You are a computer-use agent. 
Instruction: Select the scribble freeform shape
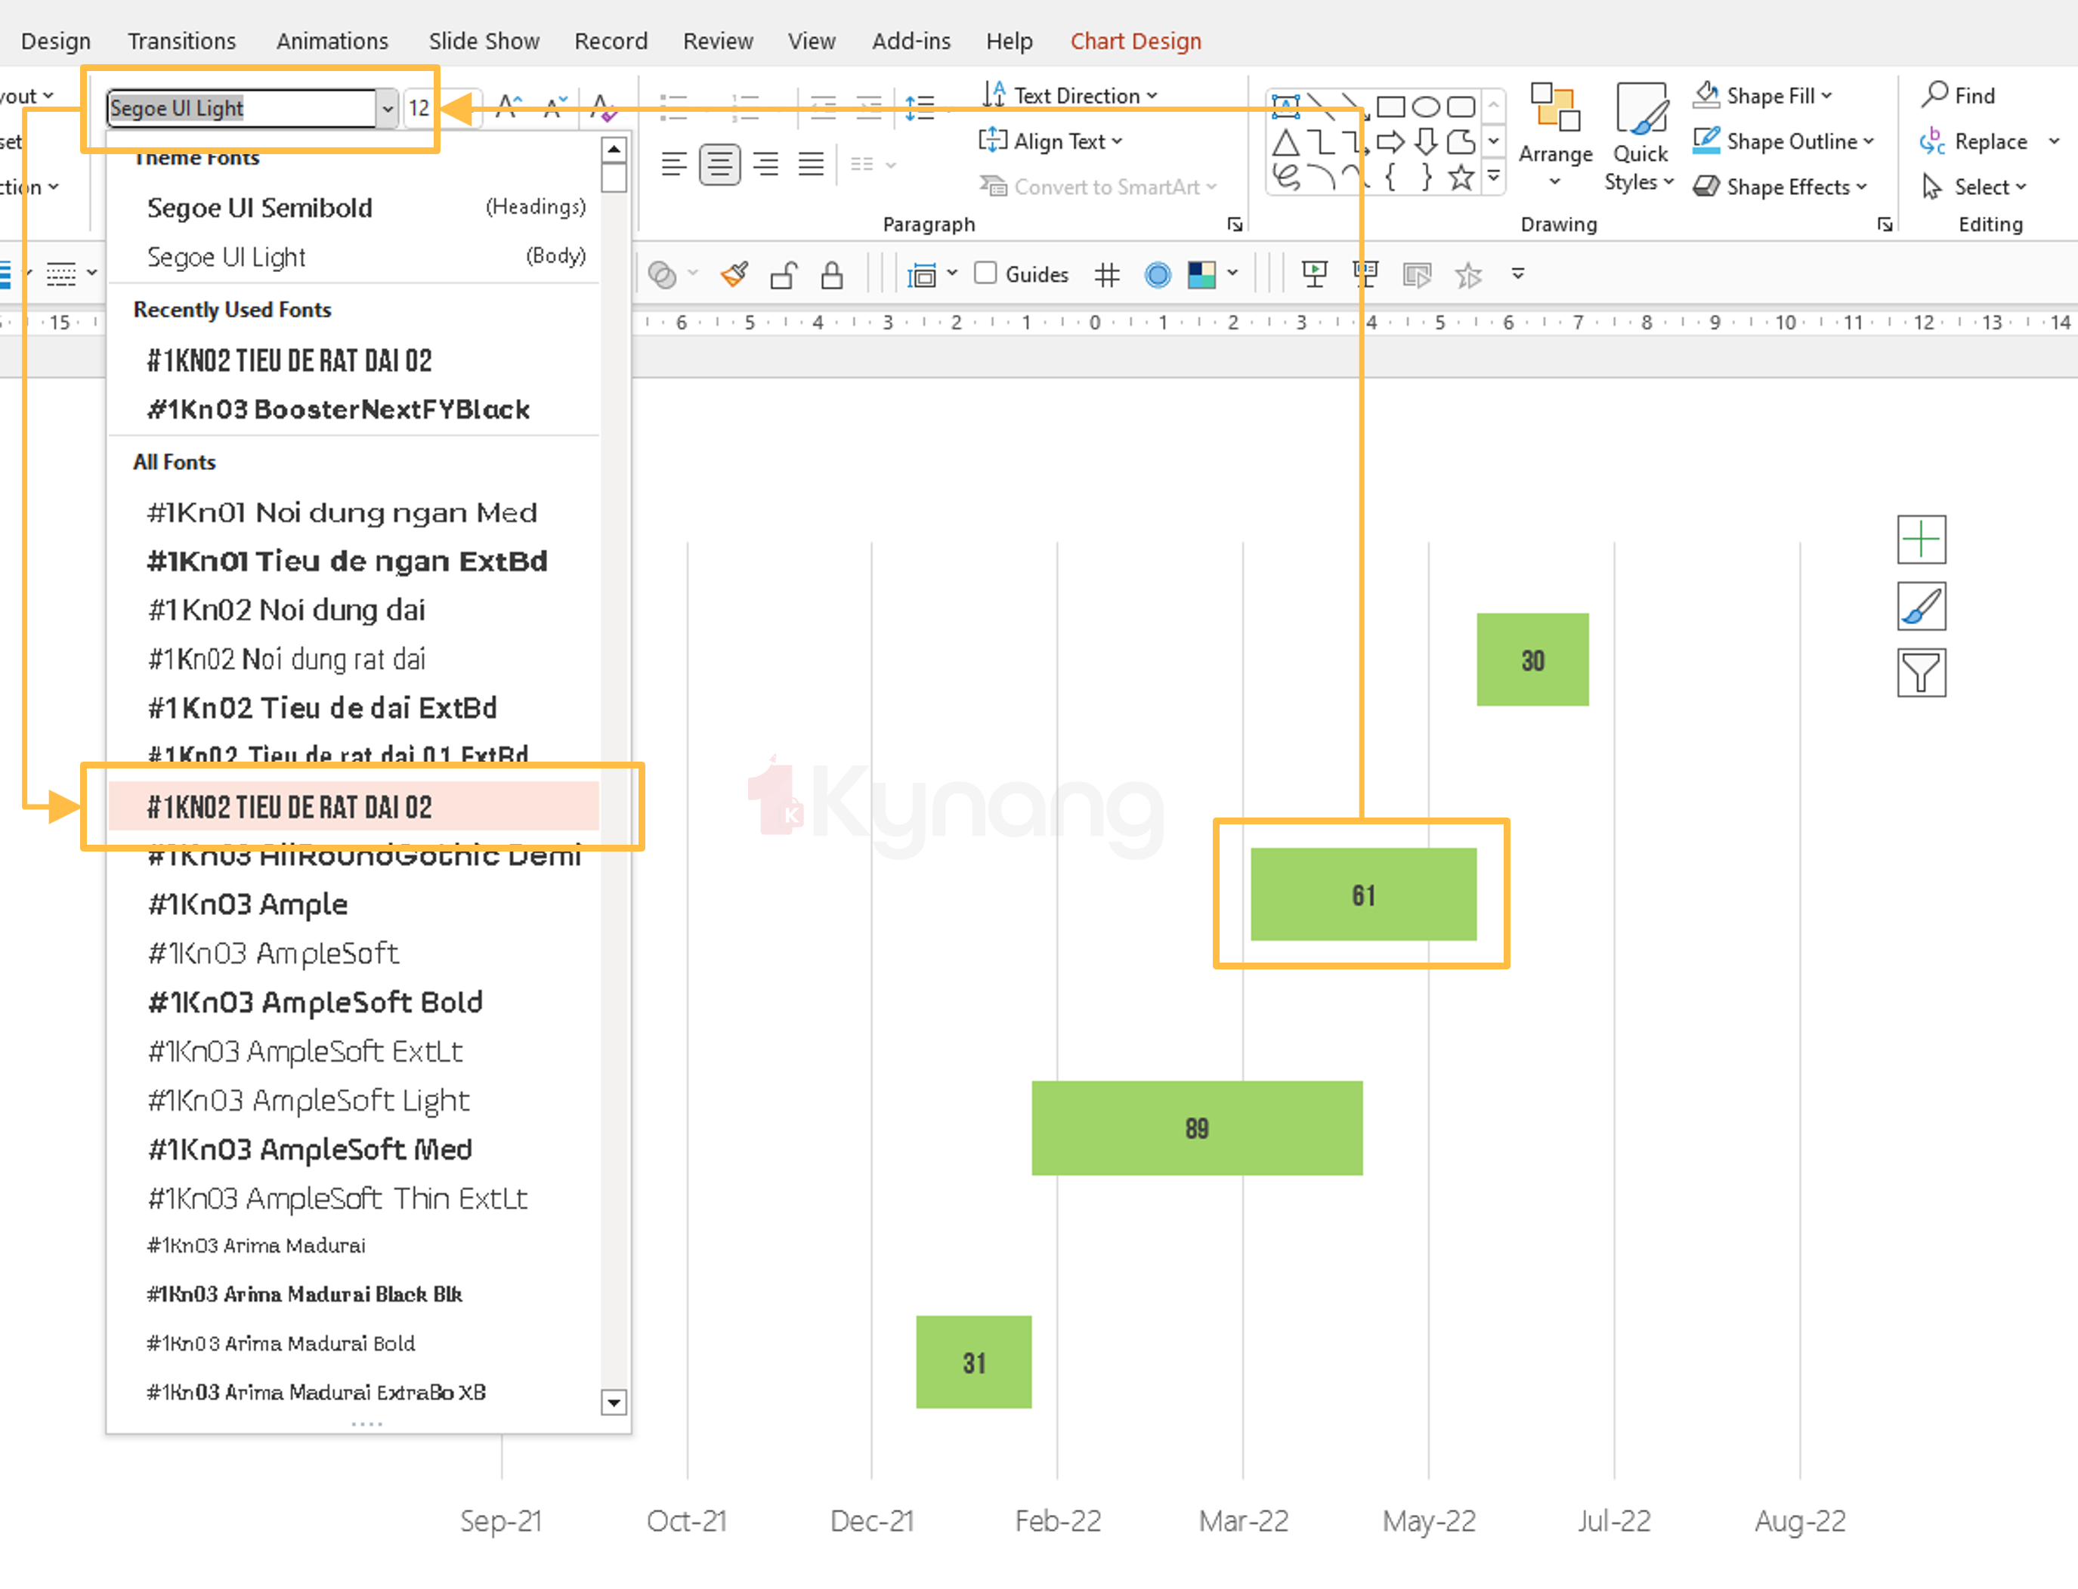[x=1285, y=177]
